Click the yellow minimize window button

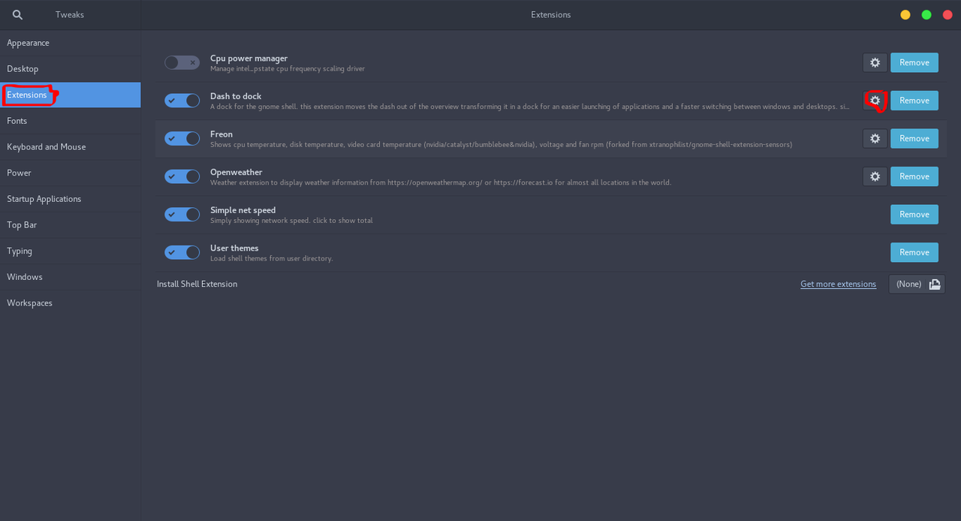tap(905, 15)
